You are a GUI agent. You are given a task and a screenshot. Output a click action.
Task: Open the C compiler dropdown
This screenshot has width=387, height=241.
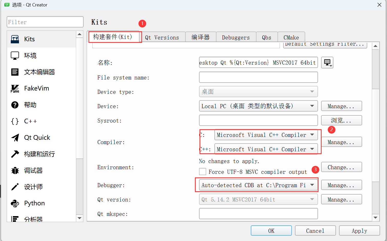(266, 135)
